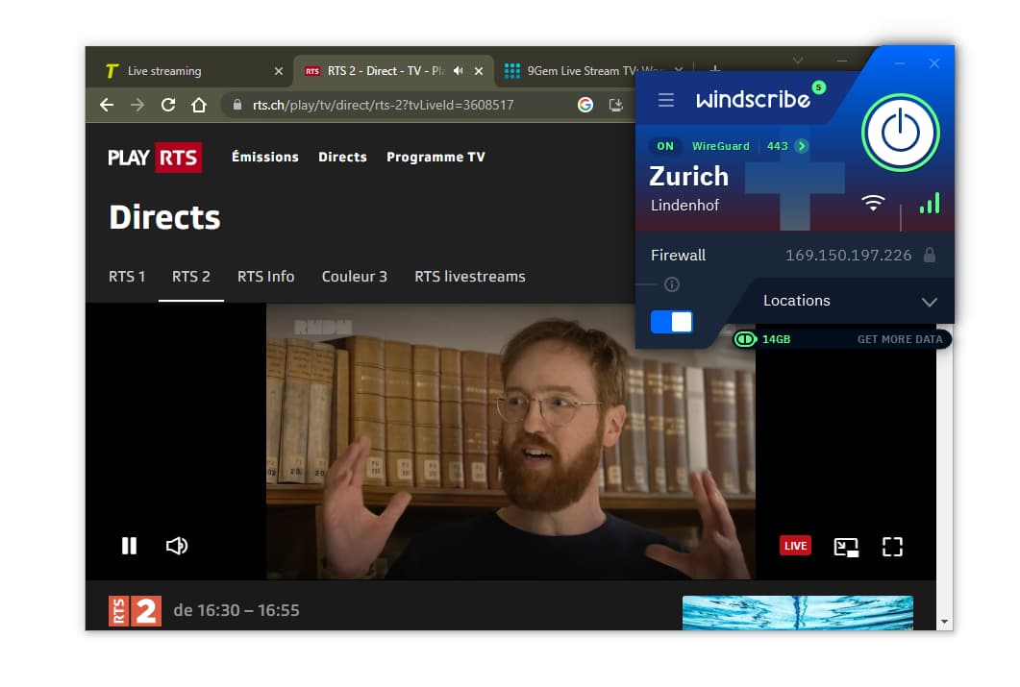Reload the current page
The height and width of the screenshot is (687, 1020).
[168, 105]
